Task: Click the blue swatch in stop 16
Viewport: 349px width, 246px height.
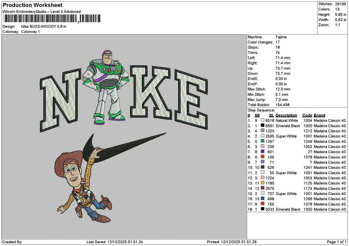Action: click(263, 198)
